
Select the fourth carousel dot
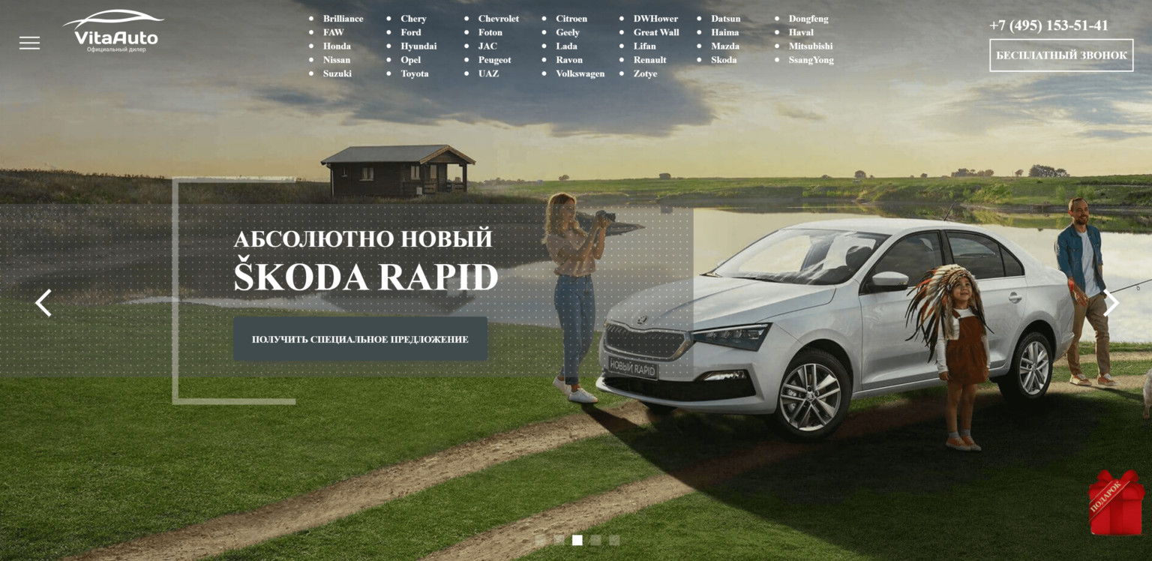tap(595, 540)
